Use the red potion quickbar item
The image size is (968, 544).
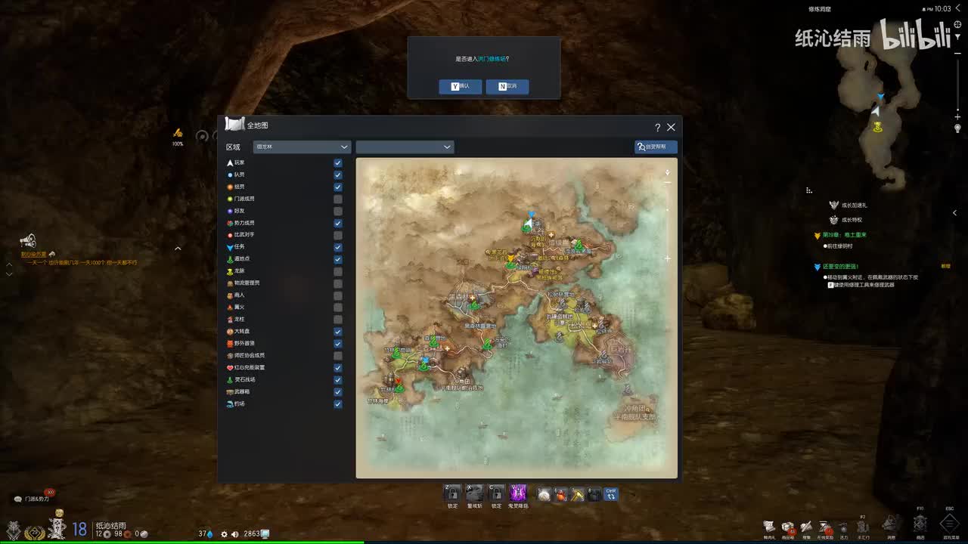[561, 495]
